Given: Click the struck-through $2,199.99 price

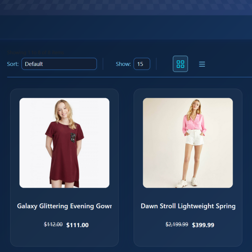Looking at the screenshot, I should coord(177,224).
